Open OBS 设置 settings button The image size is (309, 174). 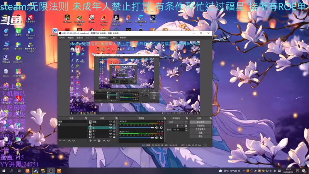click(200, 133)
